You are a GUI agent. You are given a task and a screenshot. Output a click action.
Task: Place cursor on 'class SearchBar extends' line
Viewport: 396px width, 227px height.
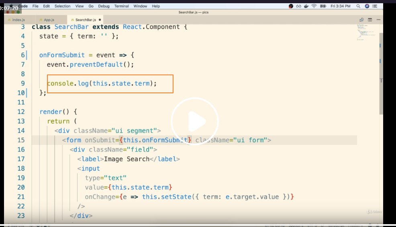pyautogui.click(x=109, y=27)
